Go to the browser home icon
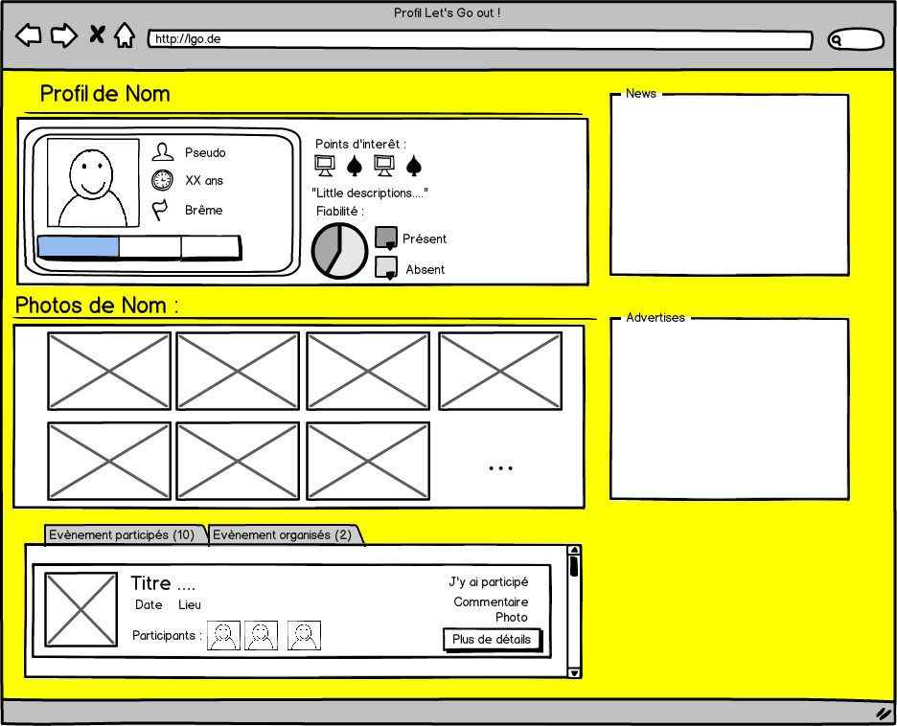Screen dimensions: 897x726 (125, 36)
